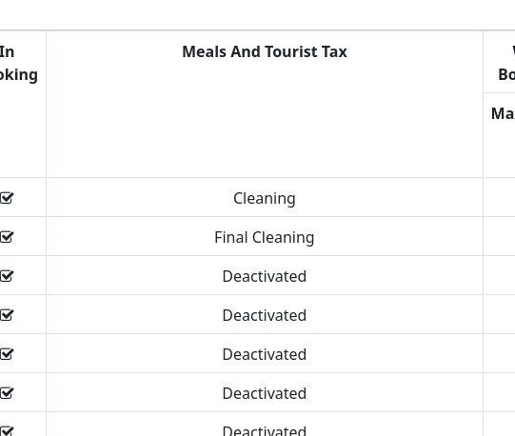Click empty cell right of Cleaning
Viewport: 515px width, 436px height.
(x=499, y=197)
